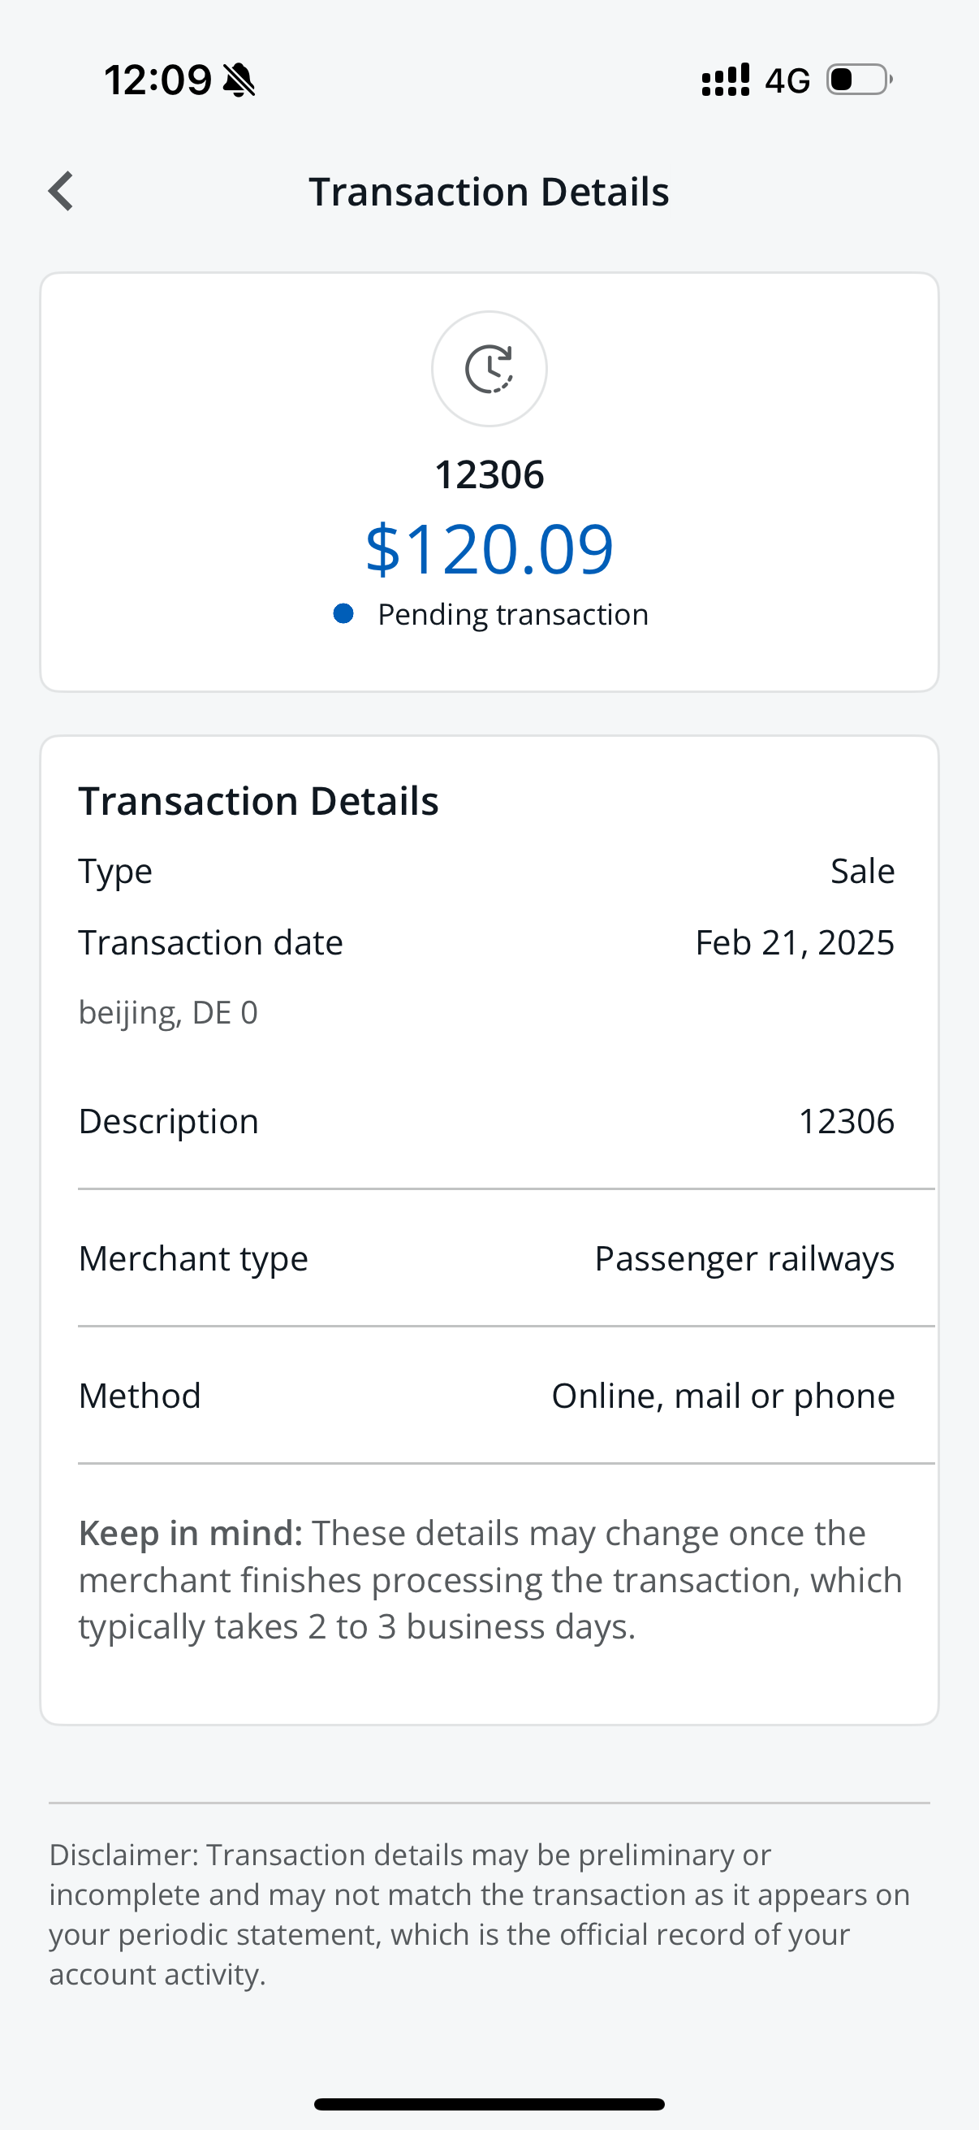Tap the $120.09 amount
The width and height of the screenshot is (979, 2130).
click(489, 549)
